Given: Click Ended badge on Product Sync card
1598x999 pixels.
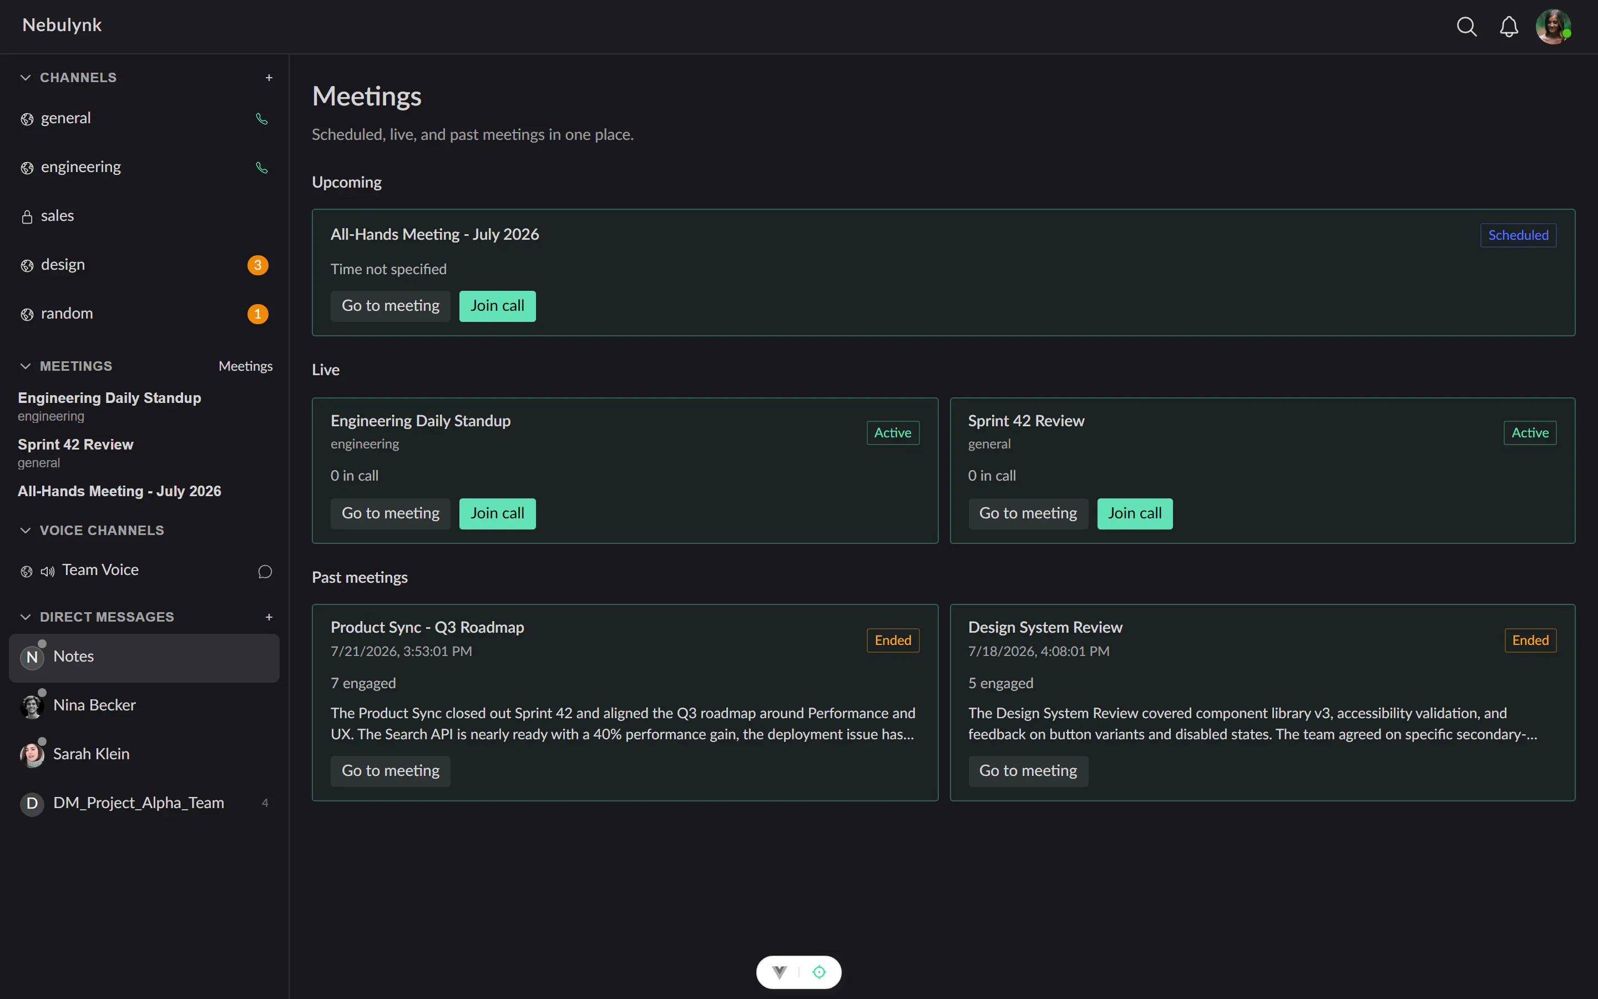Looking at the screenshot, I should pyautogui.click(x=893, y=640).
